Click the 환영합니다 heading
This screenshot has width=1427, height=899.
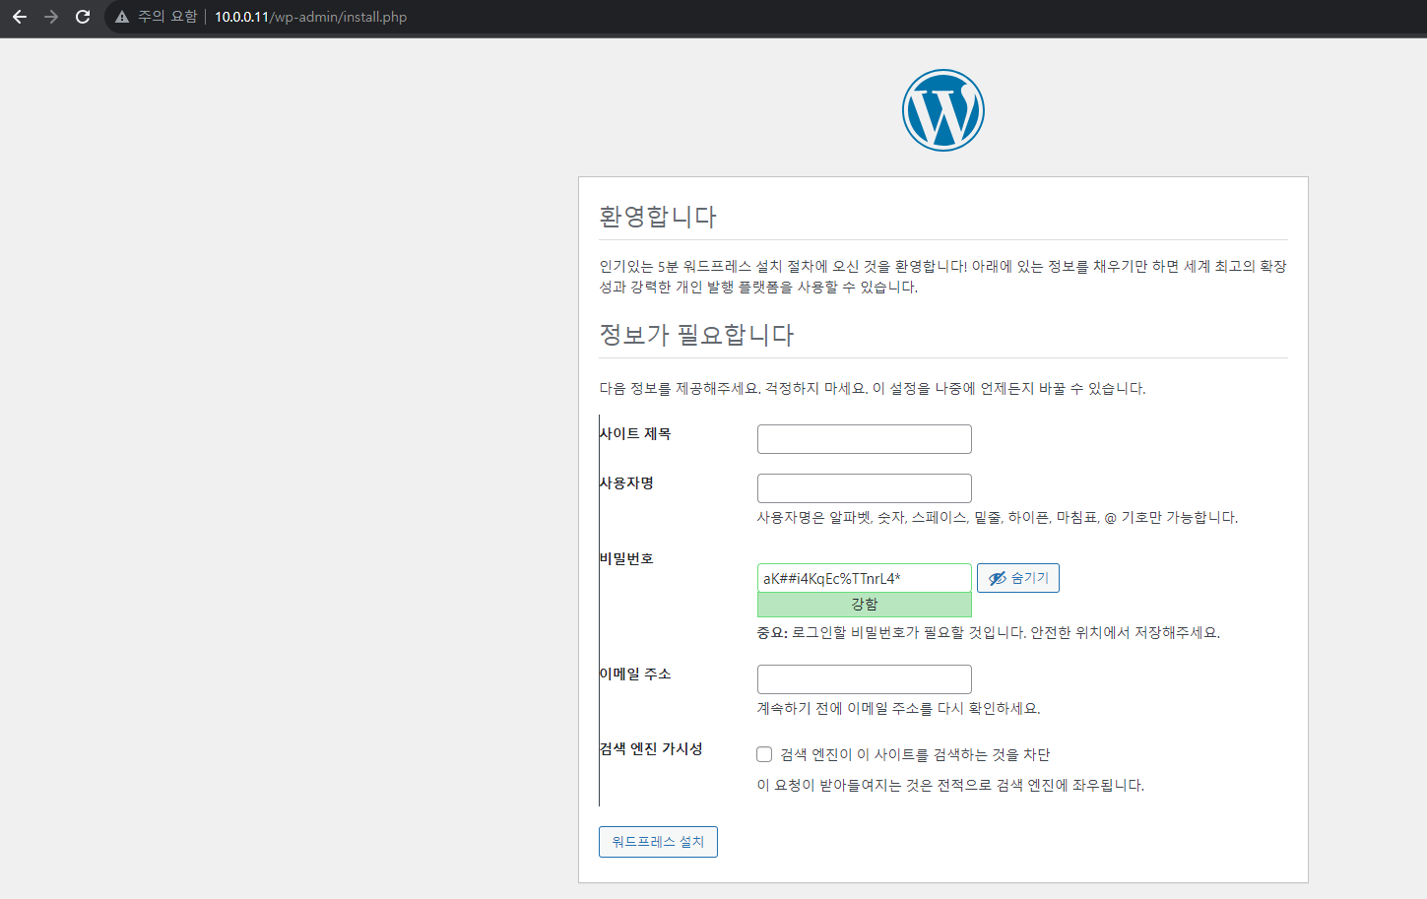(x=658, y=217)
